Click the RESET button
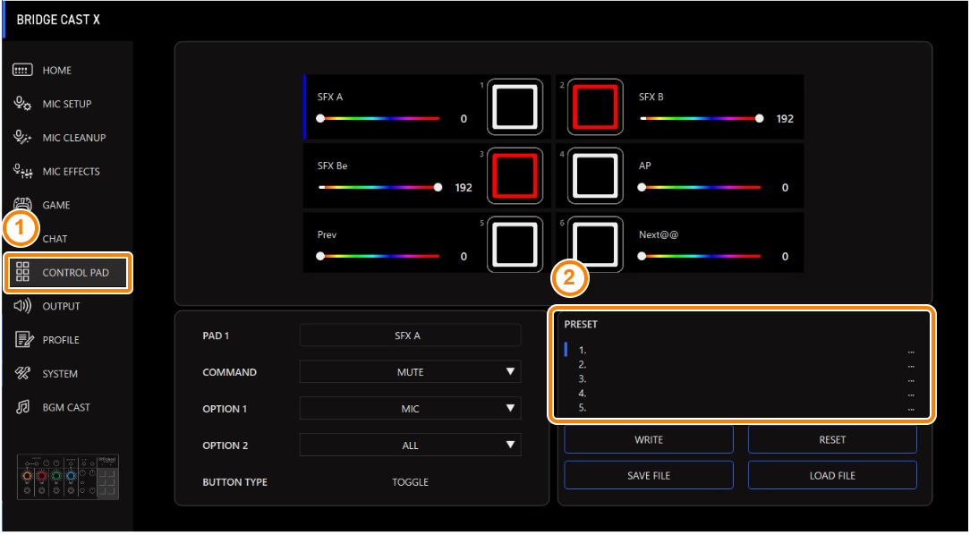The width and height of the screenshot is (970, 535). coord(833,440)
